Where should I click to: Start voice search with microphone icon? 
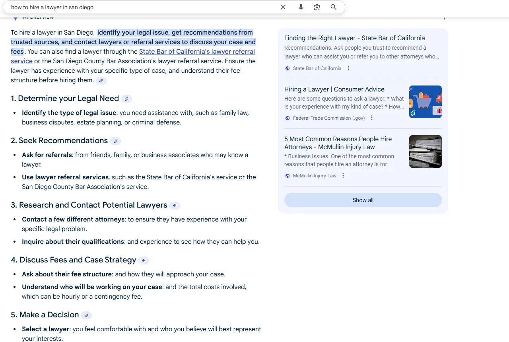pyautogui.click(x=301, y=7)
